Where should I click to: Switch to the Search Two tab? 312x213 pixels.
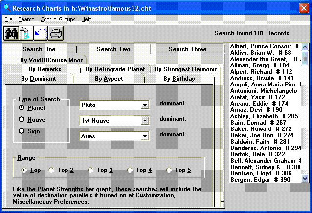[113, 49]
